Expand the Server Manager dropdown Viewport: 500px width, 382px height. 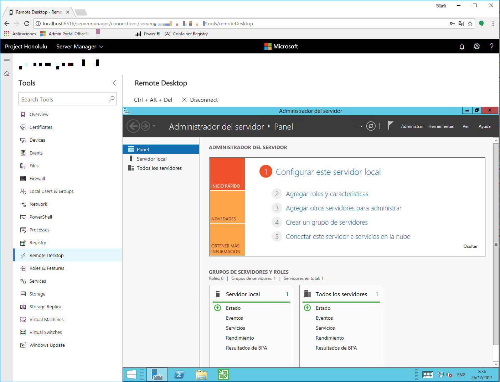pos(101,47)
